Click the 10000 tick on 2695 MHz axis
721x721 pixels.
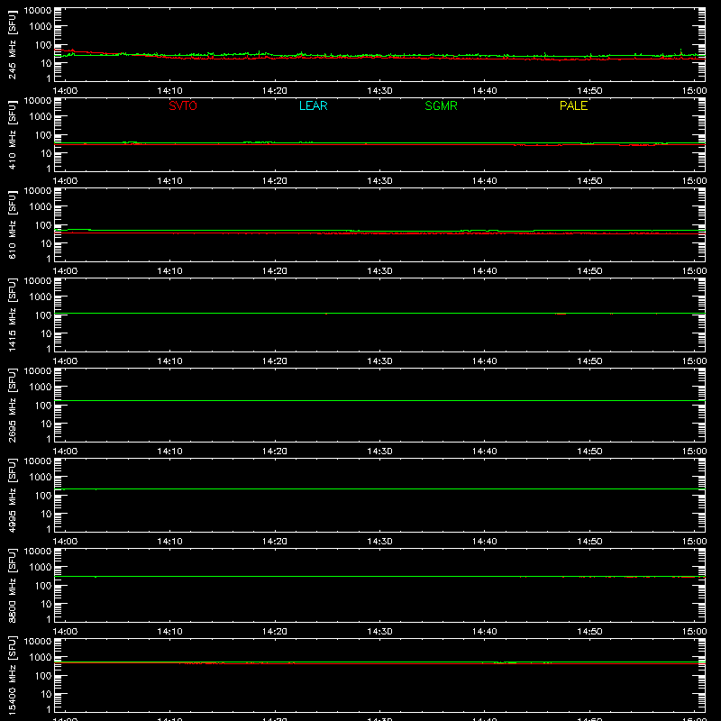tap(38, 371)
